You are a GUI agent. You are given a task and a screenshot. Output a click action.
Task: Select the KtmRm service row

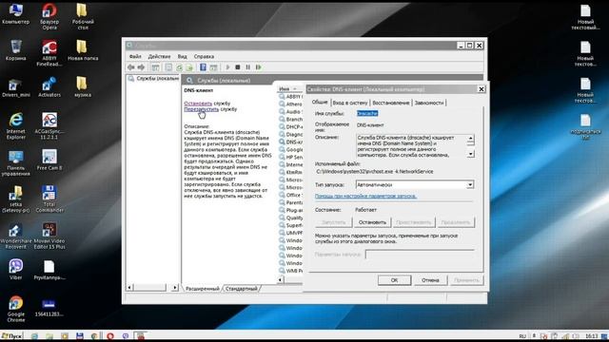pos(290,172)
